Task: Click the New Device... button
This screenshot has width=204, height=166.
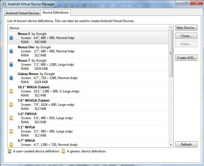Action: tap(186, 28)
